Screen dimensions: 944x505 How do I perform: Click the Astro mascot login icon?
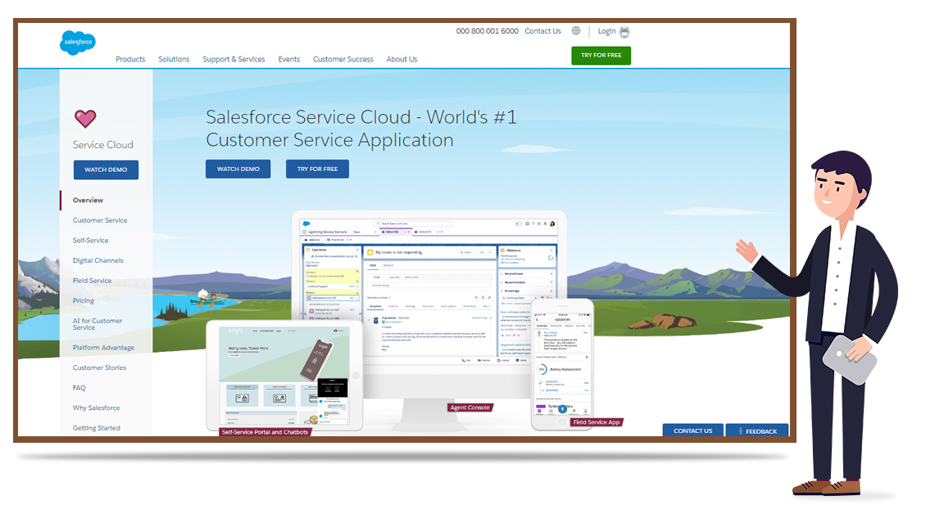pos(625,31)
